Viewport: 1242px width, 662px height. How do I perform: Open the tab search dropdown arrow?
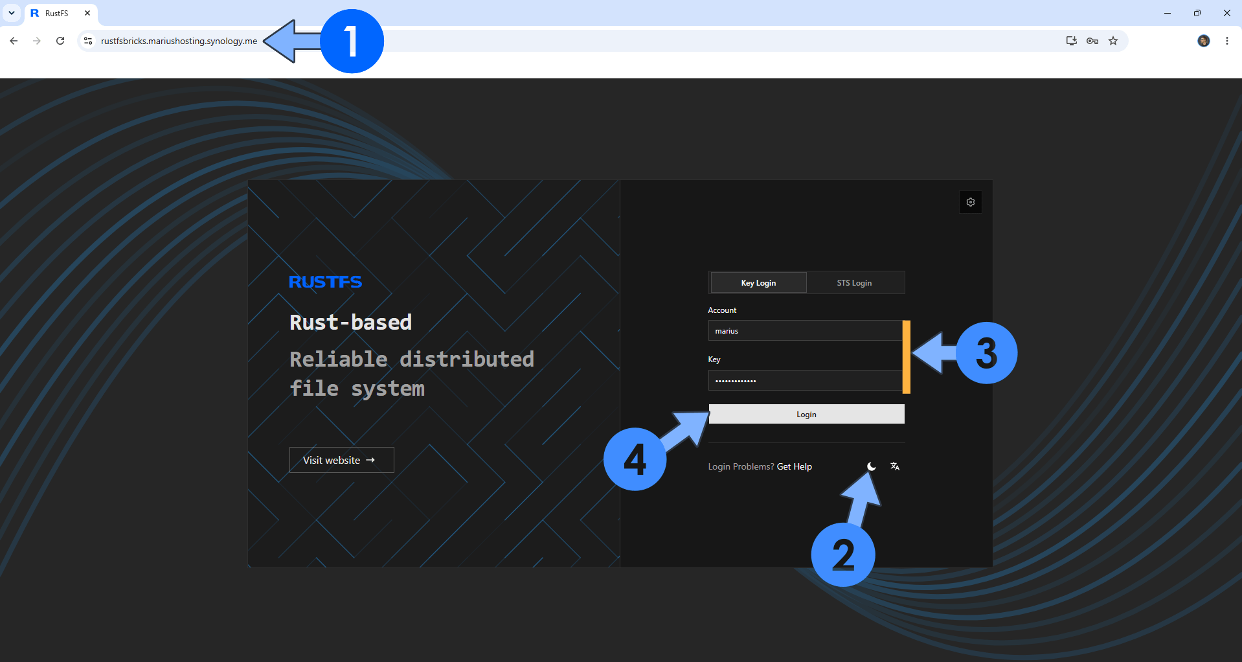pyautogui.click(x=12, y=13)
